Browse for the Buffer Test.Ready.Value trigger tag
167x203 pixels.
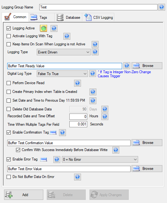[147, 66]
